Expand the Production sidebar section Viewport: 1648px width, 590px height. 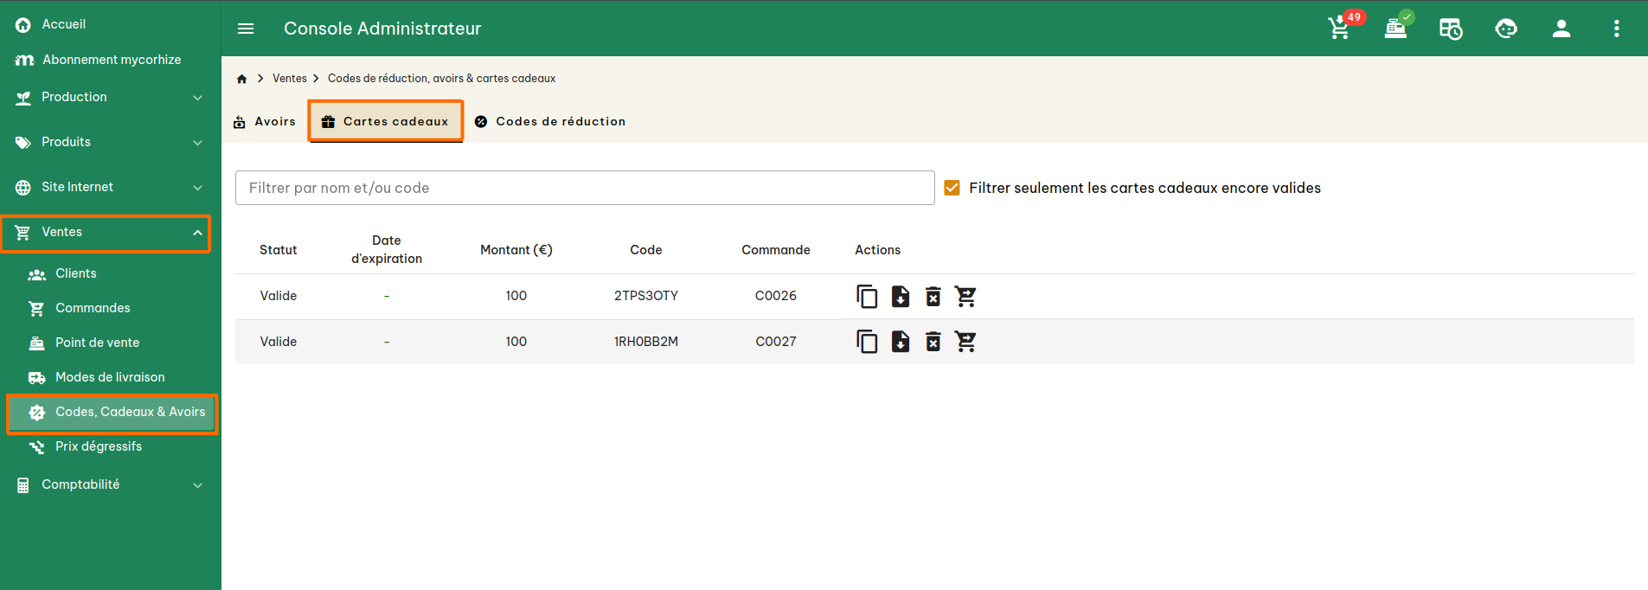[x=110, y=97]
